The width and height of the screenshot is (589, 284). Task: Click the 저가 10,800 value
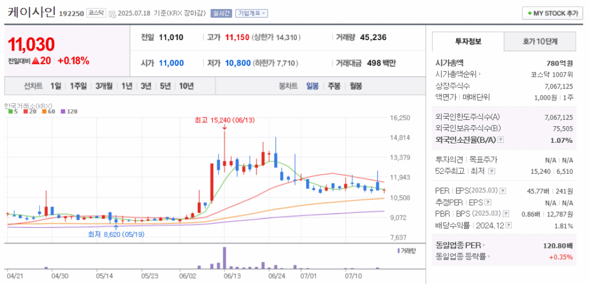238,63
